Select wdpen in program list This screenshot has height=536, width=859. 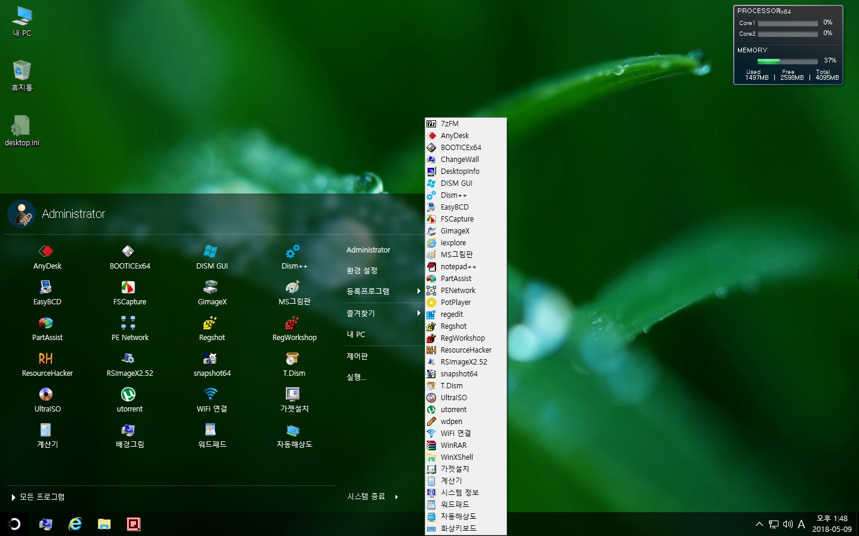466,422
